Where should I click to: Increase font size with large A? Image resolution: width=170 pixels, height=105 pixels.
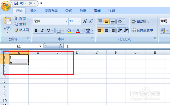pos(85,21)
